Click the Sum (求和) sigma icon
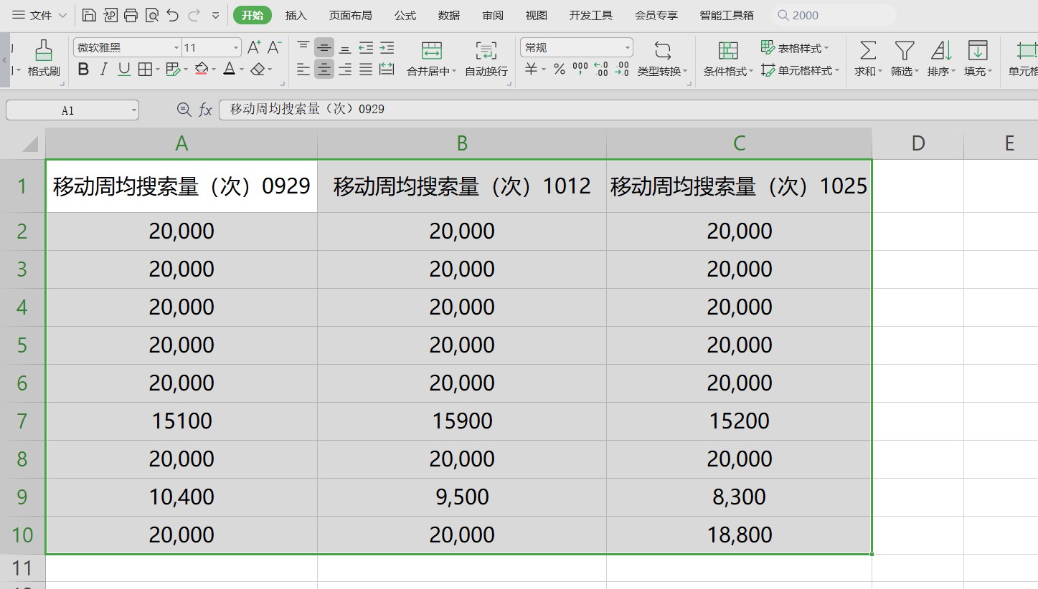The height and width of the screenshot is (589, 1038). (868, 51)
